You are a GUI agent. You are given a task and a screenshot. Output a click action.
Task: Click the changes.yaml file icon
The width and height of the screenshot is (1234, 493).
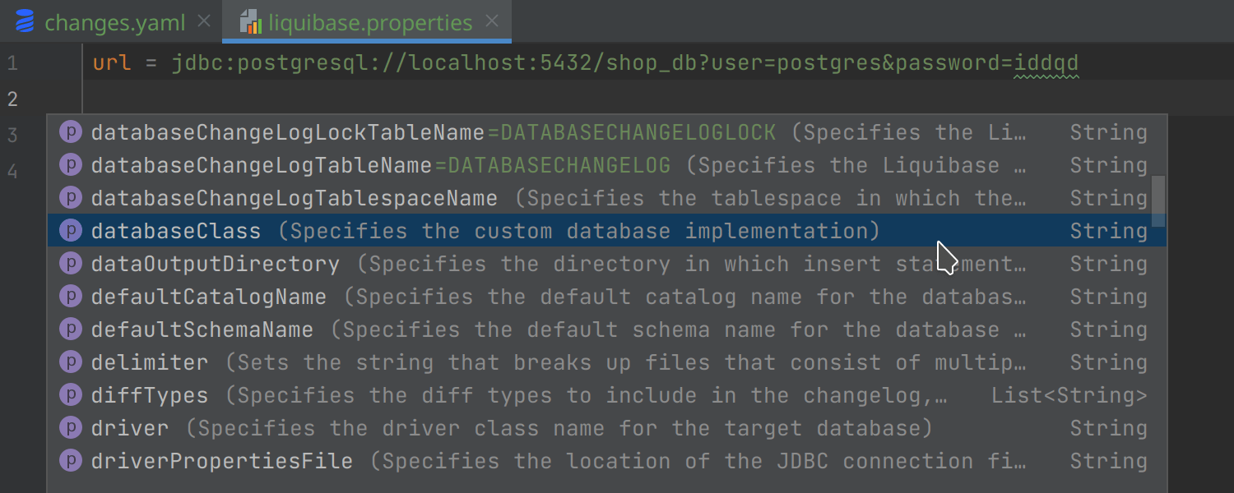tap(25, 22)
